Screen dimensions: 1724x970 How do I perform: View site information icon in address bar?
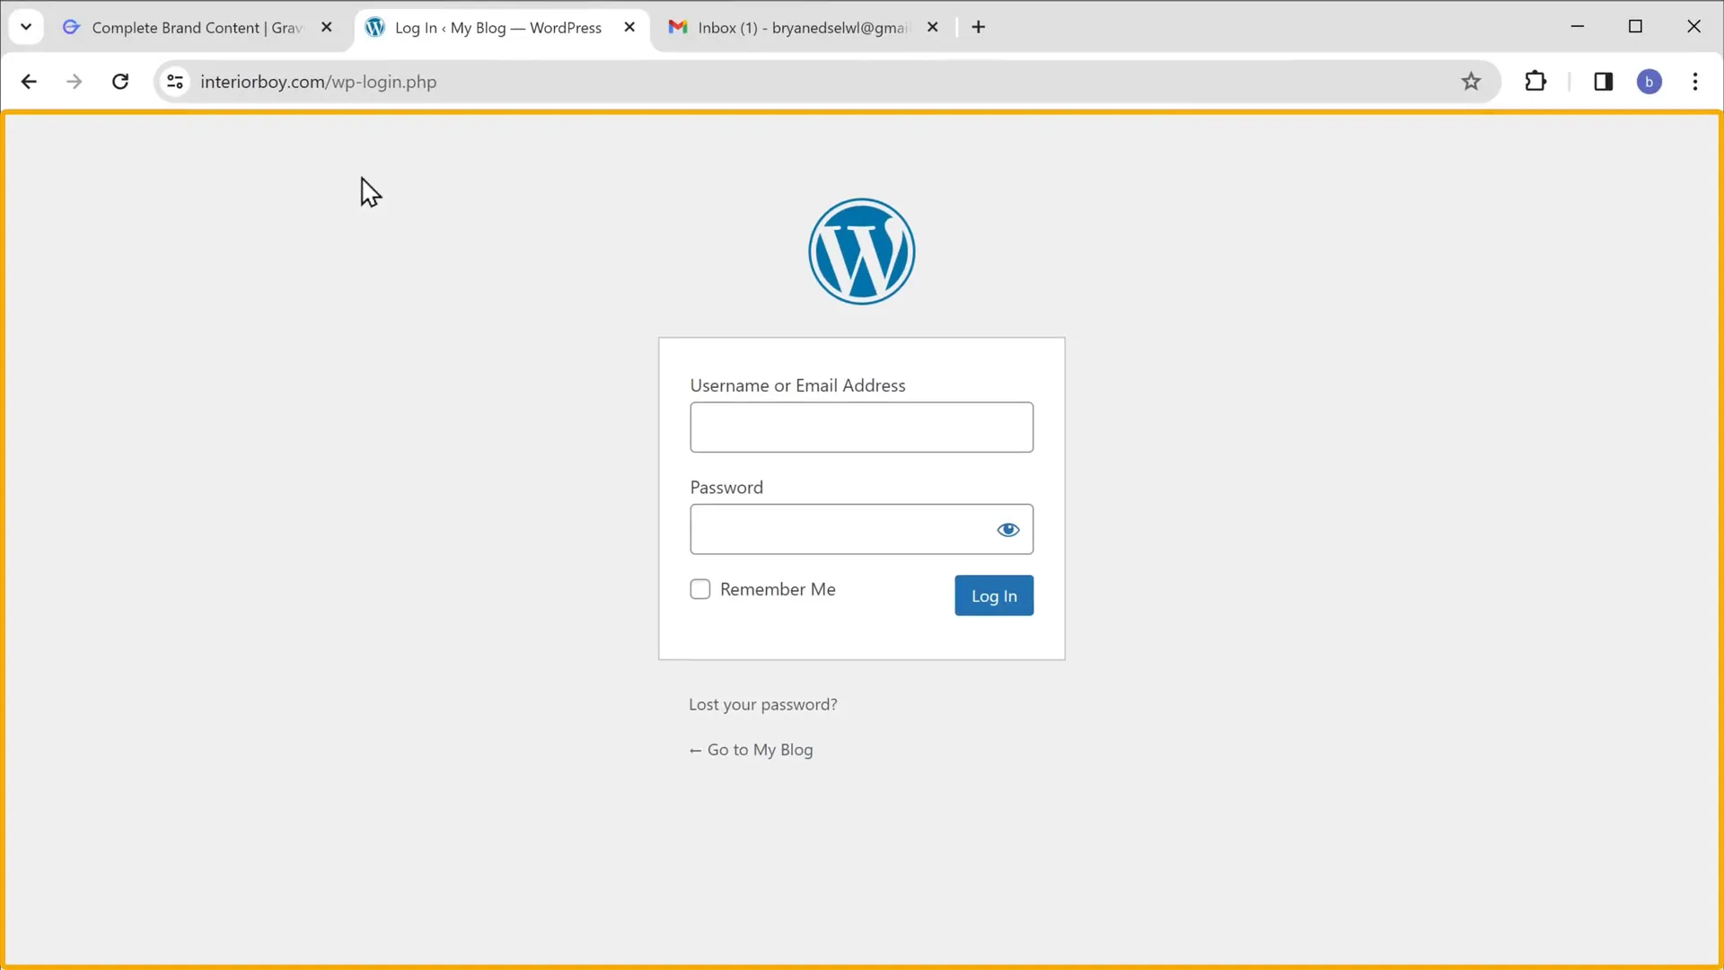[x=175, y=82]
